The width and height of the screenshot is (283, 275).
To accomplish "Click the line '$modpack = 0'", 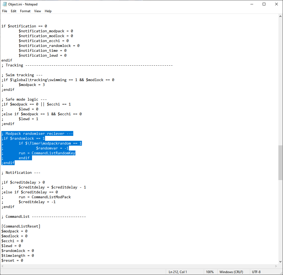I will [x=14, y=231].
